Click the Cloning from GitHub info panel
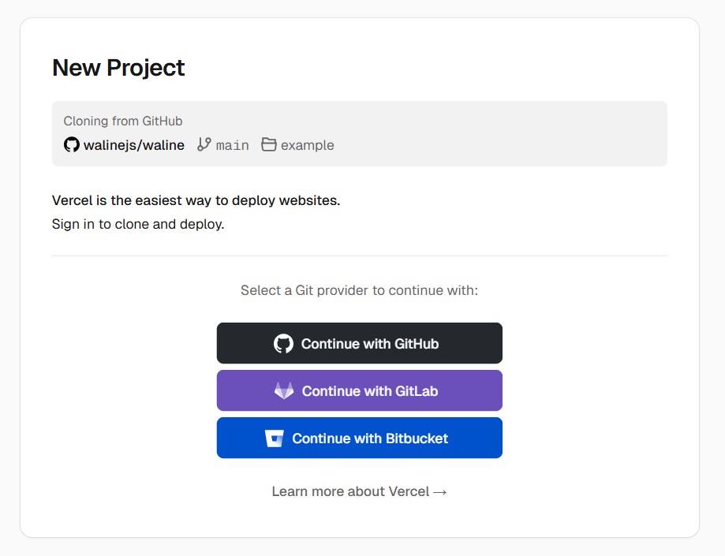The width and height of the screenshot is (725, 556). [x=359, y=132]
